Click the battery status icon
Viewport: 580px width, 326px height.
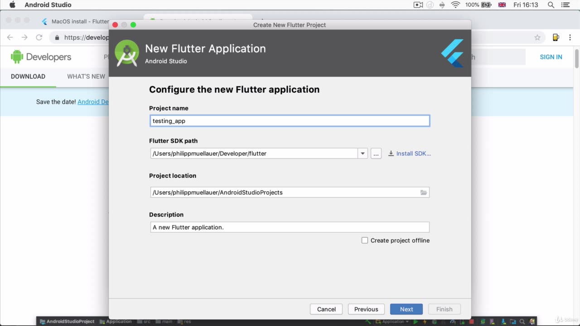click(487, 5)
